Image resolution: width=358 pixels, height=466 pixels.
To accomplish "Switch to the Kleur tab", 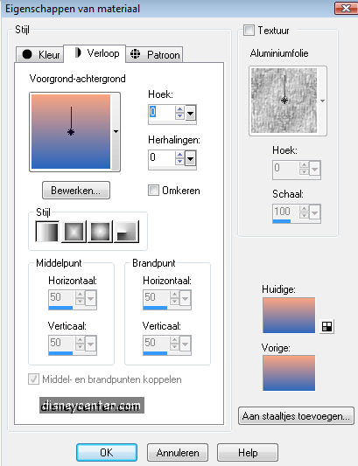I will coord(40,55).
